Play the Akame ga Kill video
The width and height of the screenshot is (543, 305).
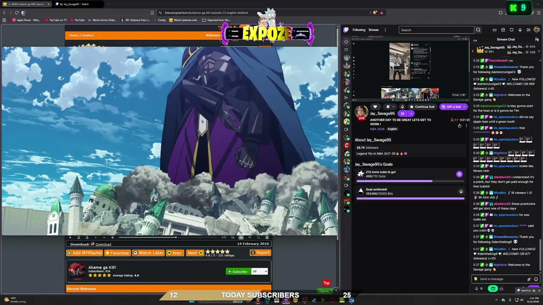pyautogui.click(x=70, y=238)
